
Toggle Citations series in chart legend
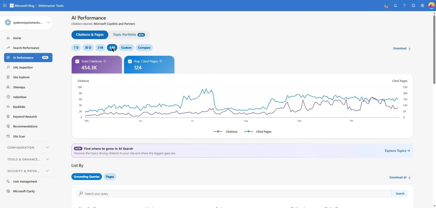(226, 132)
